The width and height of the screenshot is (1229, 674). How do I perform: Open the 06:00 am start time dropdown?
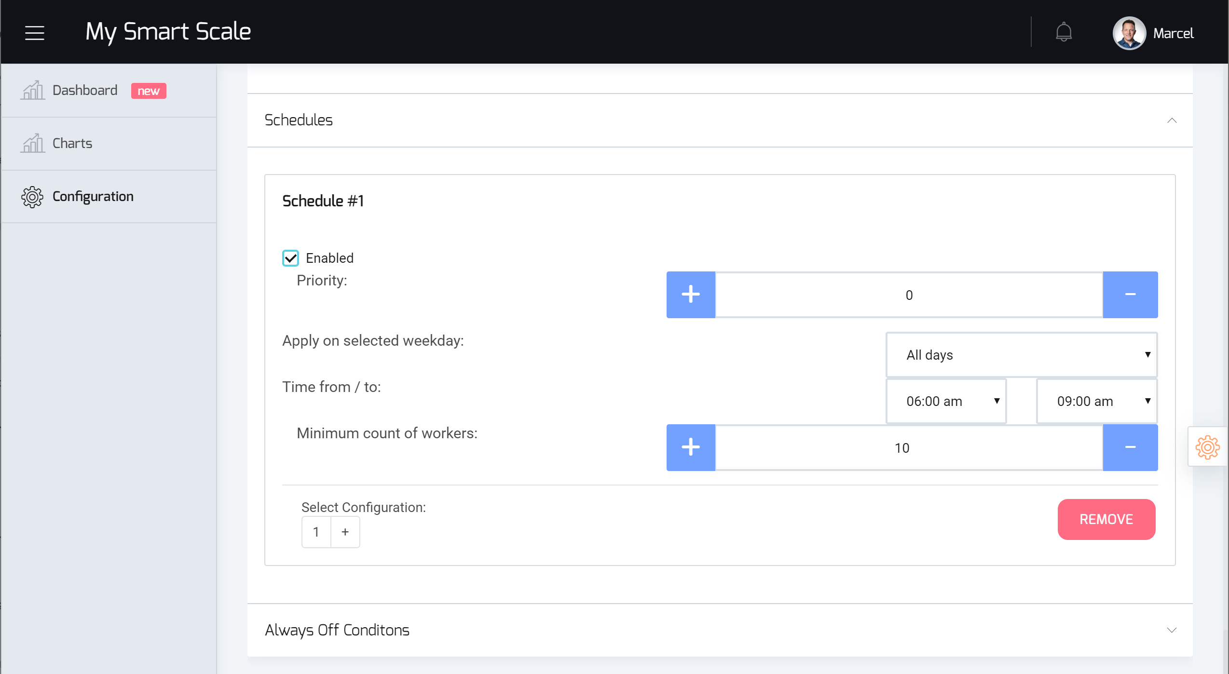946,401
